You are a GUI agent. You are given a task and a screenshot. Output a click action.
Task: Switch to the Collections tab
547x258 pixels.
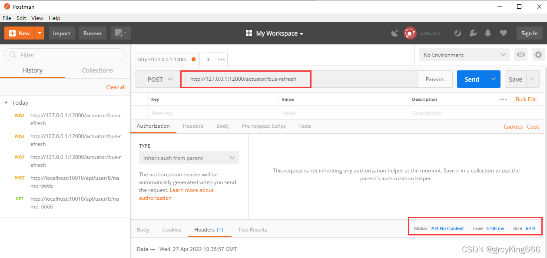(x=97, y=70)
